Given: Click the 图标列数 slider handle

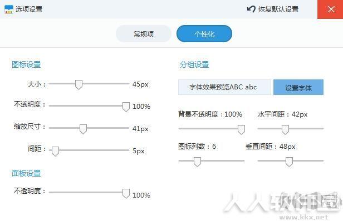Looking at the screenshot, I should pyautogui.click(x=197, y=162).
